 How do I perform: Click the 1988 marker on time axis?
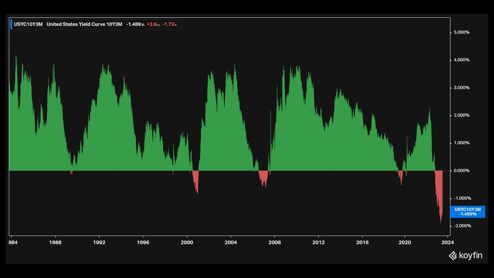(55, 242)
